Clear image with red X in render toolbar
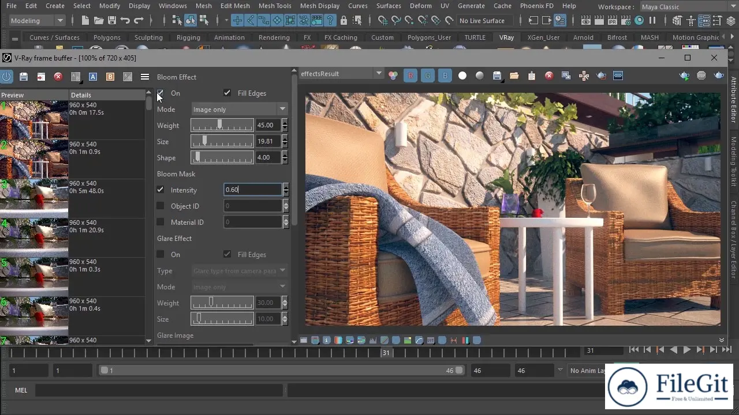The image size is (739, 415). [549, 76]
